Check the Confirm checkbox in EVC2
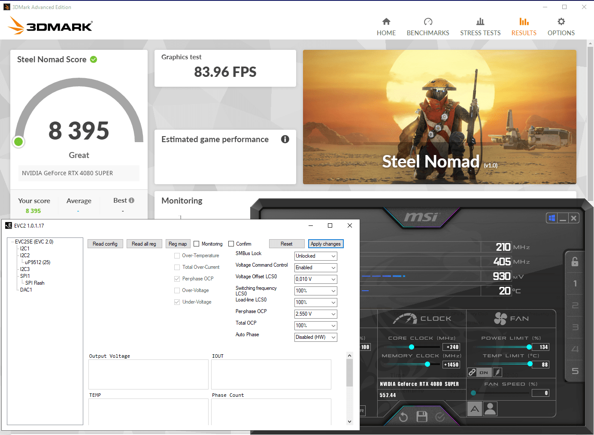This screenshot has height=435, width=594. [231, 244]
